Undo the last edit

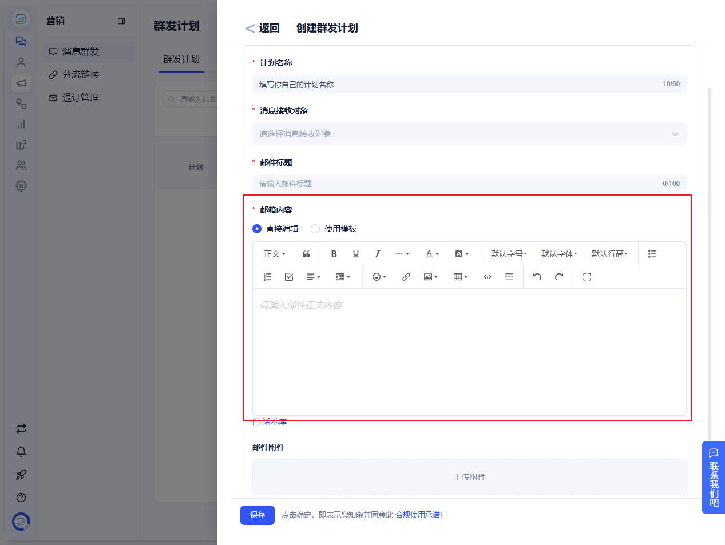tap(537, 277)
